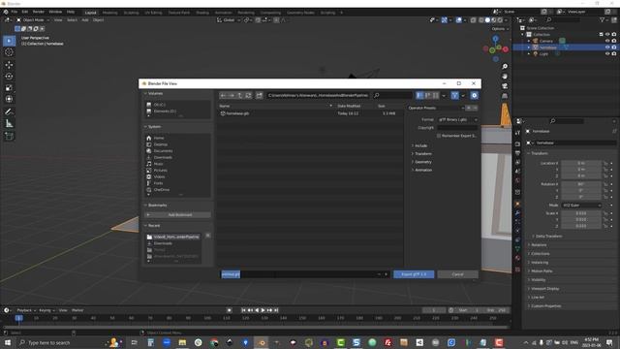Image resolution: width=620 pixels, height=349 pixels.
Task: Toggle the file filter funnel button
Action: (454, 95)
